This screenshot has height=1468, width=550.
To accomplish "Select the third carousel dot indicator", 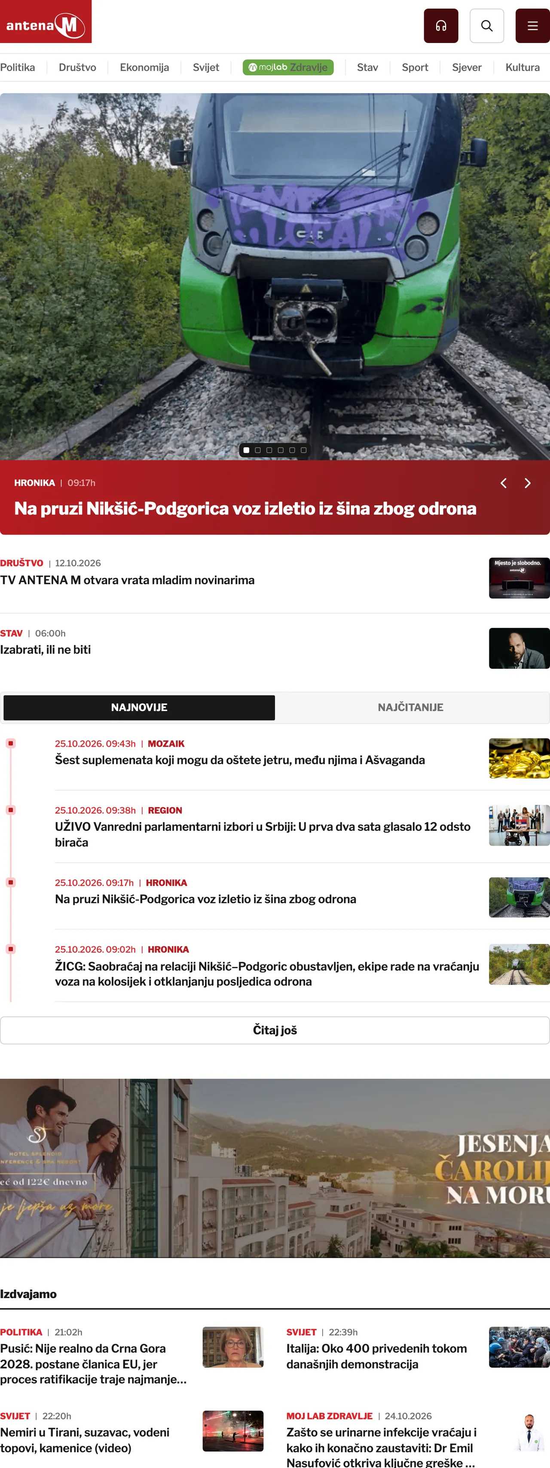I will pos(269,450).
